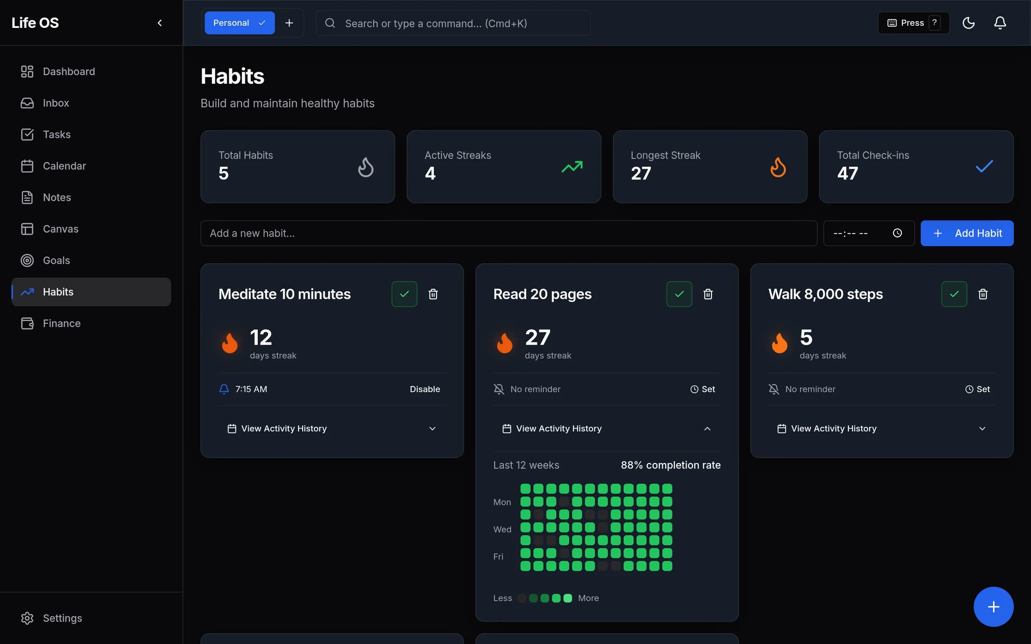Viewport: 1031px width, 644px height.
Task: Toggle dark mode moon icon
Action: pyautogui.click(x=968, y=23)
